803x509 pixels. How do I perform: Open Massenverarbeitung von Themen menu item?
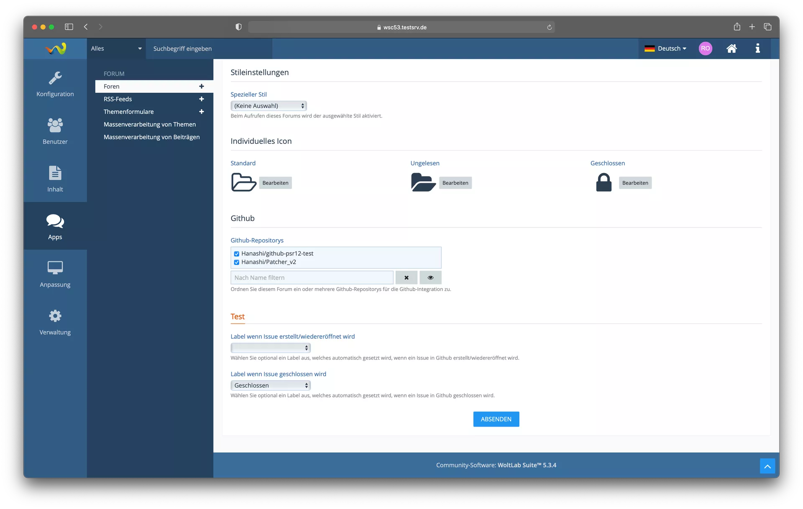[150, 124]
